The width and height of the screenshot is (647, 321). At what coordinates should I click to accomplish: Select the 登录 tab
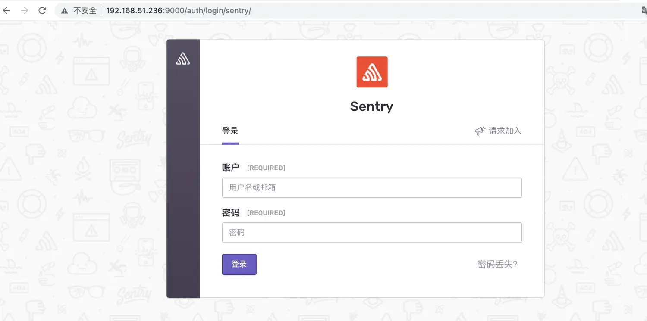click(230, 131)
